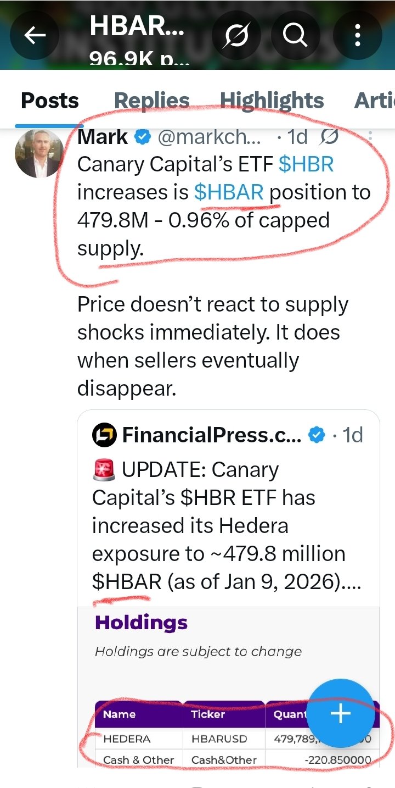
Task: Open profile three-dot overflow menu
Action: [x=358, y=36]
